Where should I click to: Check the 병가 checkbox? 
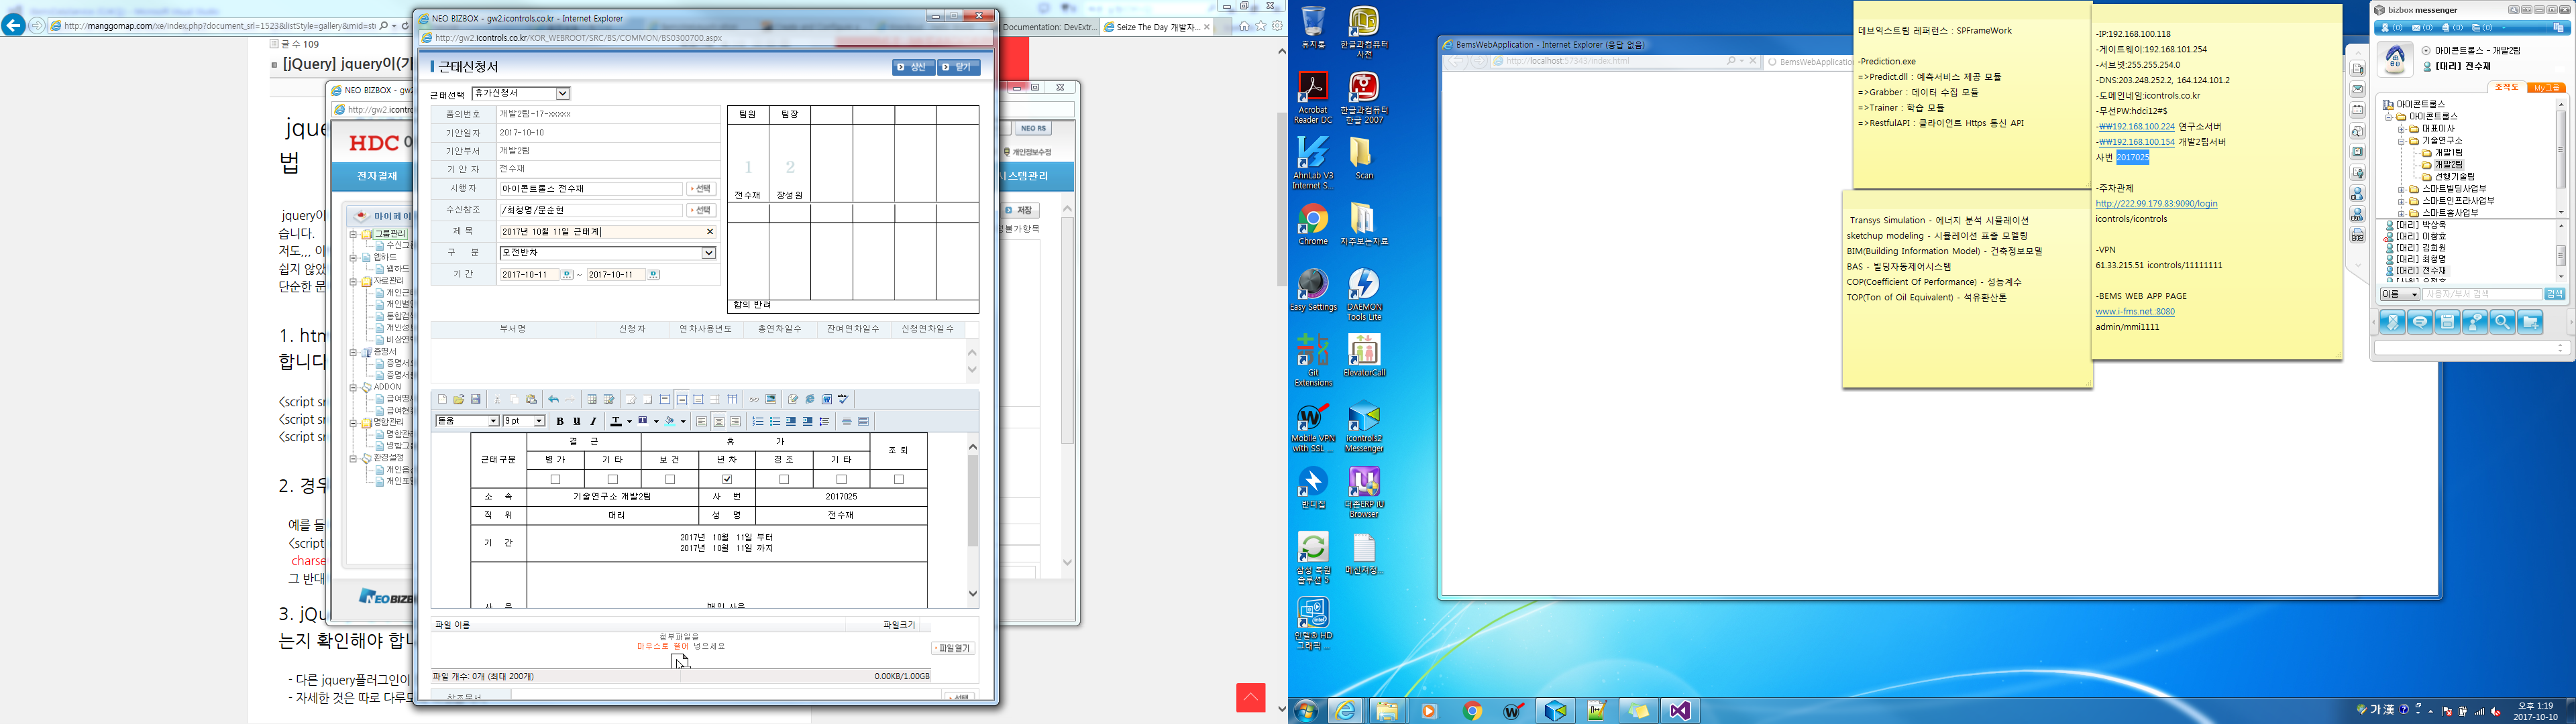(556, 479)
